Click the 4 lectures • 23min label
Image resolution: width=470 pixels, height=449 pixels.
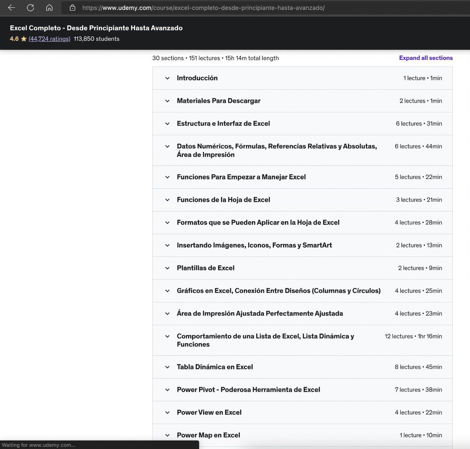point(418,313)
